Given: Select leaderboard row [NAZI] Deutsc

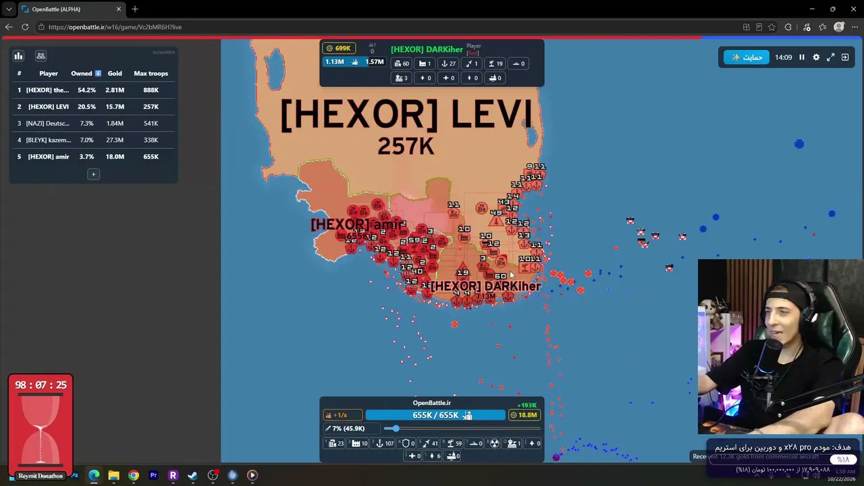Looking at the screenshot, I should [x=93, y=124].
